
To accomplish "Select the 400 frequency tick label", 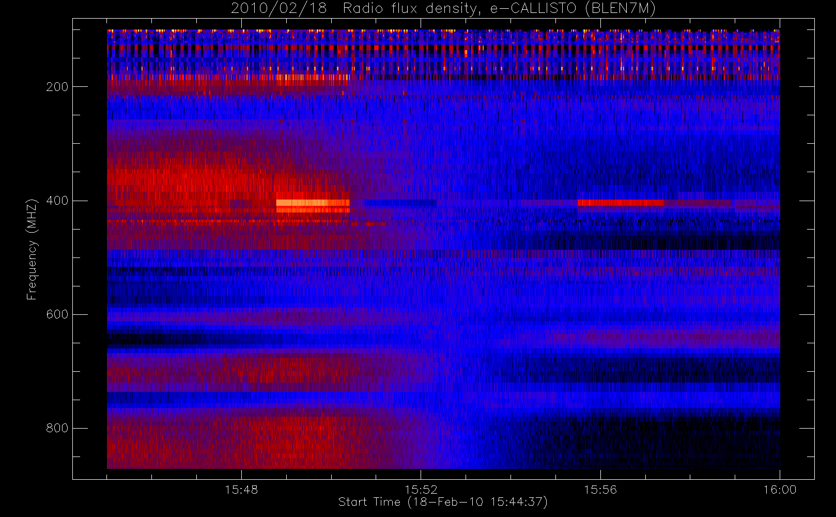I will (57, 201).
